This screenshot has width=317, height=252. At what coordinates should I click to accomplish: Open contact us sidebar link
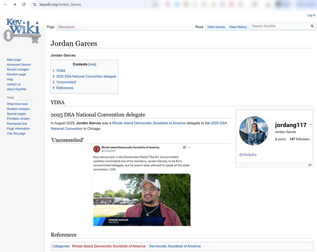pos(14,84)
